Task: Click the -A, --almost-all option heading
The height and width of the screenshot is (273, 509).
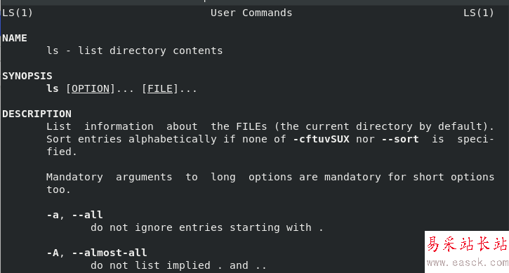Action: [97, 253]
